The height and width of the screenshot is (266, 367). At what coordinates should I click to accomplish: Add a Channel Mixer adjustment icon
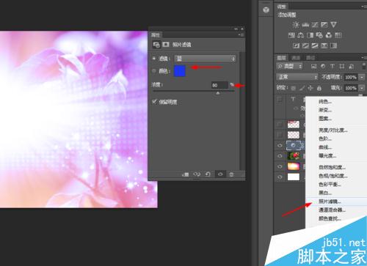coord(329,35)
